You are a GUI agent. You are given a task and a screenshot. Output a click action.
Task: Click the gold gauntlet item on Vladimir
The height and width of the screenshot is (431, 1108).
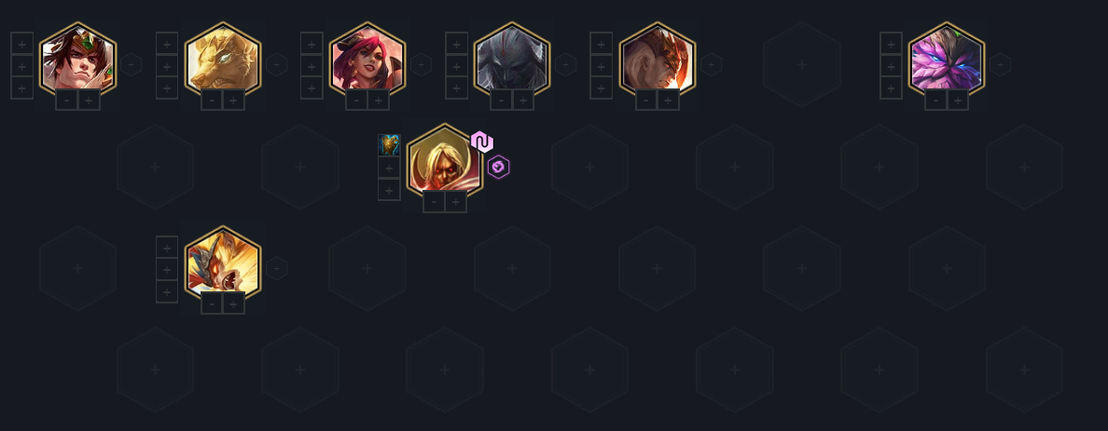(x=389, y=145)
